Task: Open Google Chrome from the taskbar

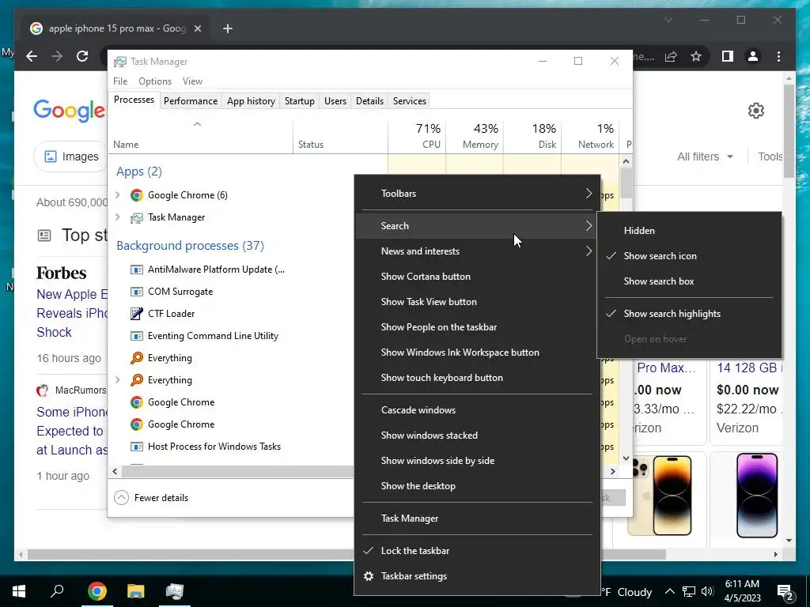Action: (x=97, y=591)
